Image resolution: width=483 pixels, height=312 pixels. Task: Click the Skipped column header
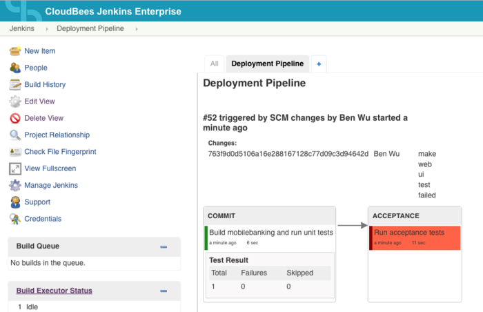299,273
